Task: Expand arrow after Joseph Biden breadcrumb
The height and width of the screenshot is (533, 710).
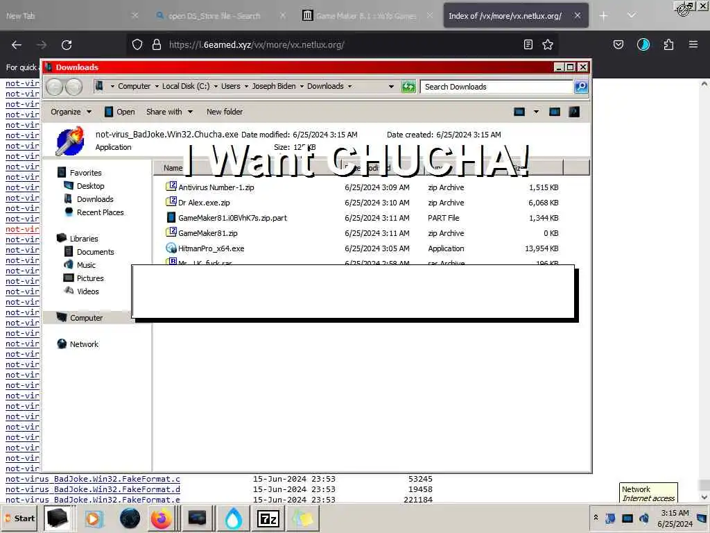Action: (x=302, y=86)
